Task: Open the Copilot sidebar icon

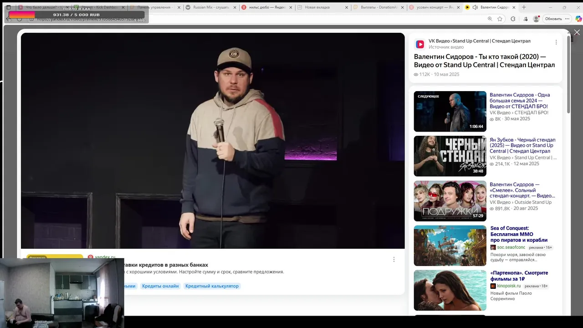Action: pyautogui.click(x=578, y=19)
